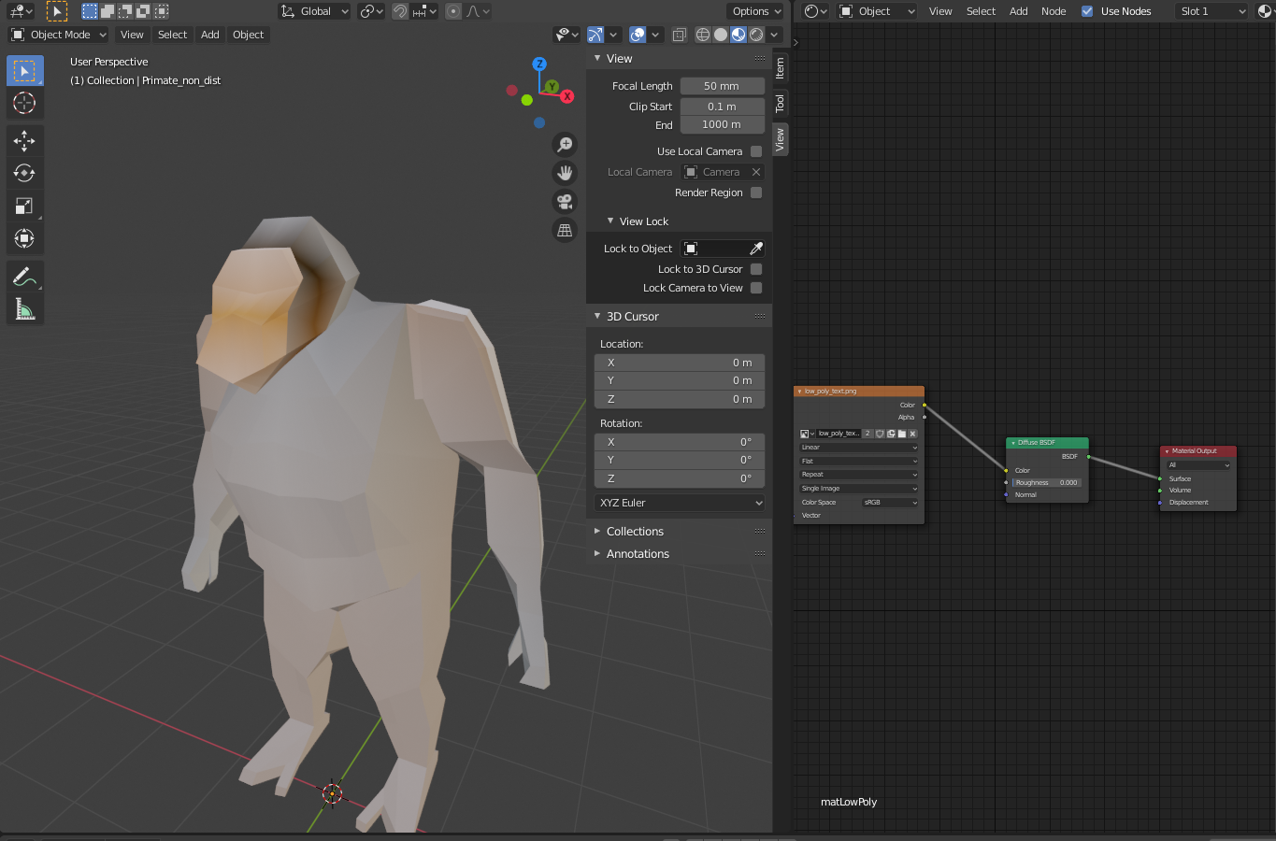Image resolution: width=1276 pixels, height=841 pixels.
Task: Click the 3D Cursor Location X field
Action: point(680,363)
